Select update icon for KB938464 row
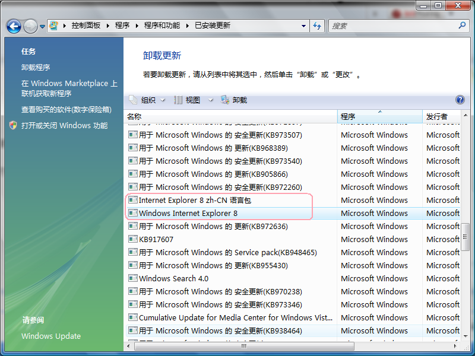The height and width of the screenshot is (356, 475). pos(132,330)
